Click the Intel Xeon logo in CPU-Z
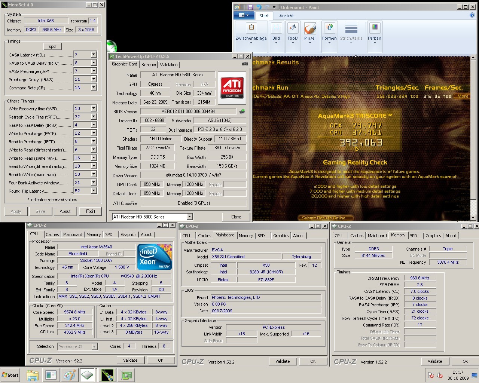Viewport: 479px width, 383px height. click(x=155, y=257)
